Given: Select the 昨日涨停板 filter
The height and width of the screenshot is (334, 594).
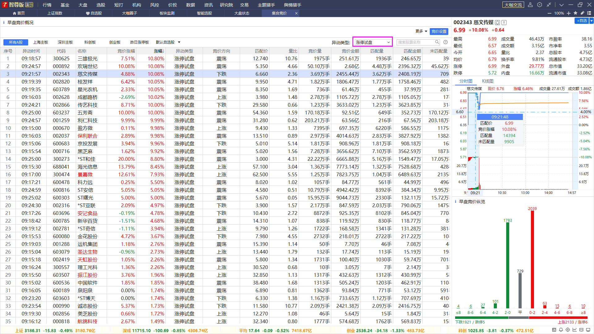Looking at the screenshot, I should tap(140, 42).
